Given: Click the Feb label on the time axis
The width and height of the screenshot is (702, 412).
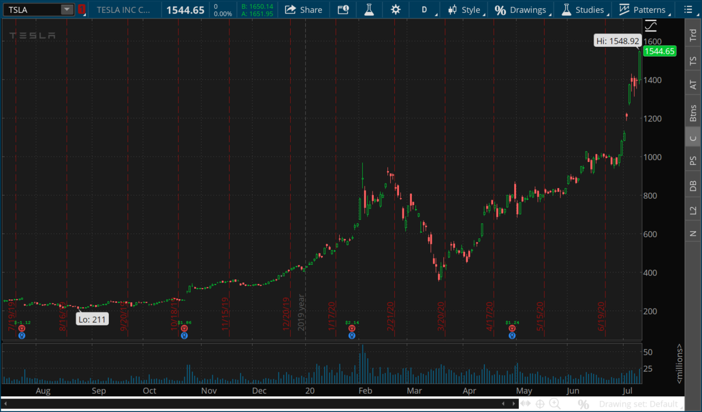Looking at the screenshot, I should (x=365, y=390).
